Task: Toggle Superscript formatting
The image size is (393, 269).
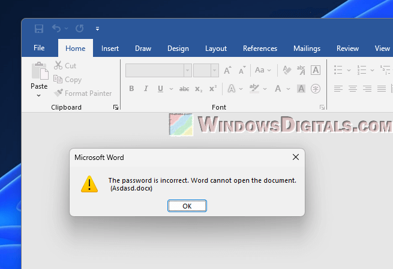Action: (213, 88)
